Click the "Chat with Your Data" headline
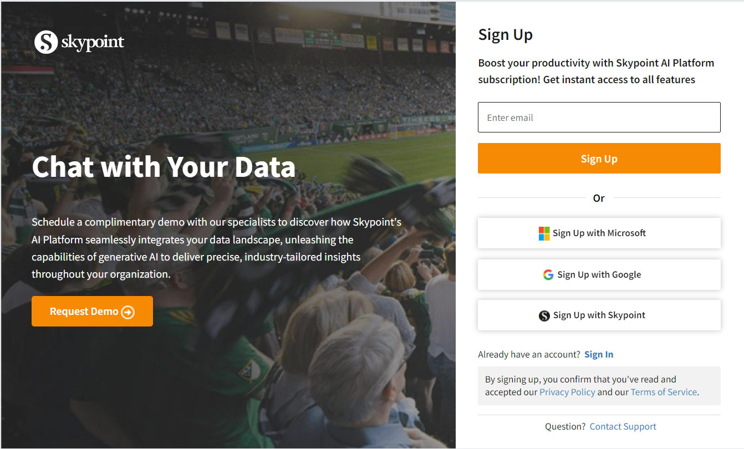Screen dimensions: 744x449 tap(164, 167)
